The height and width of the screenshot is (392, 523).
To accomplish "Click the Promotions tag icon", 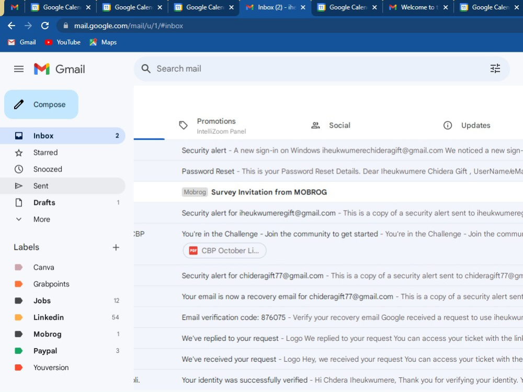I will [x=183, y=125].
